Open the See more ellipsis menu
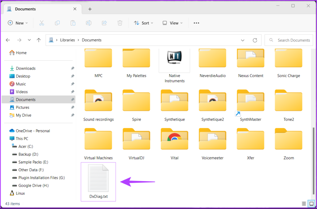The width and height of the screenshot is (317, 209). click(196, 23)
